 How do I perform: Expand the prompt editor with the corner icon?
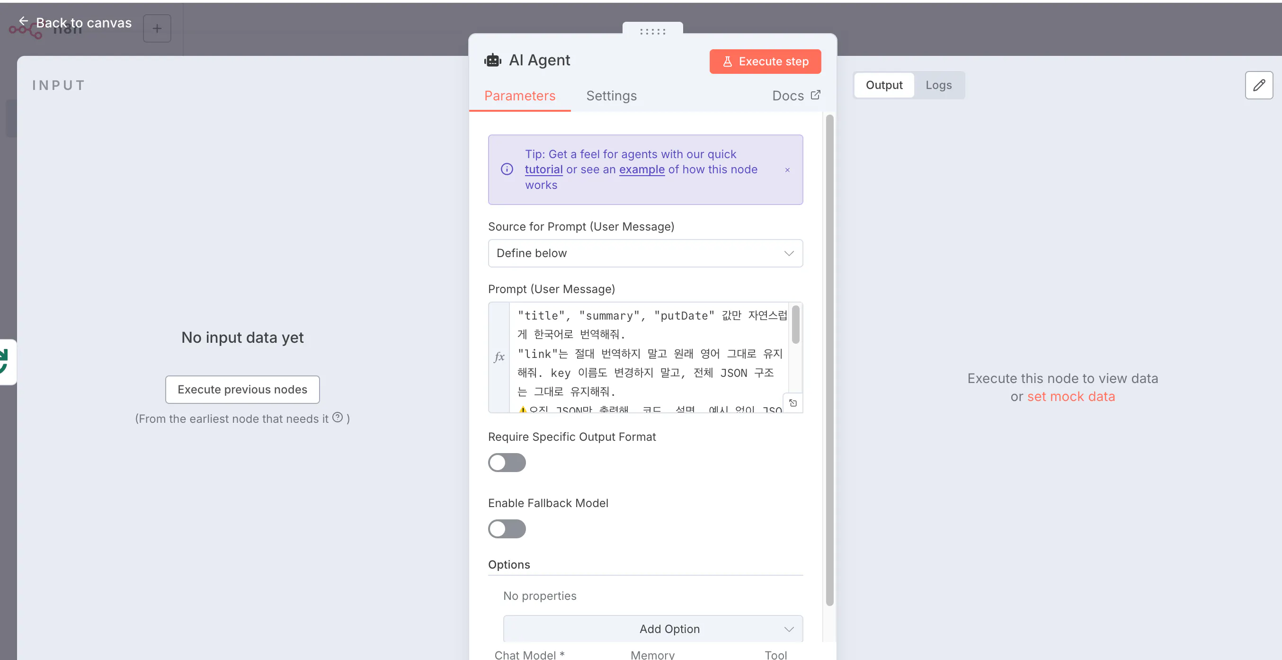click(x=793, y=402)
